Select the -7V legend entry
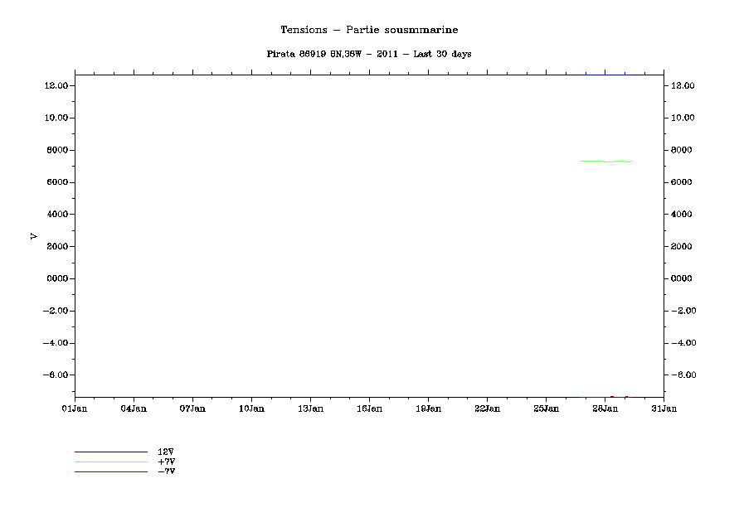The width and height of the screenshot is (739, 522). 166,471
